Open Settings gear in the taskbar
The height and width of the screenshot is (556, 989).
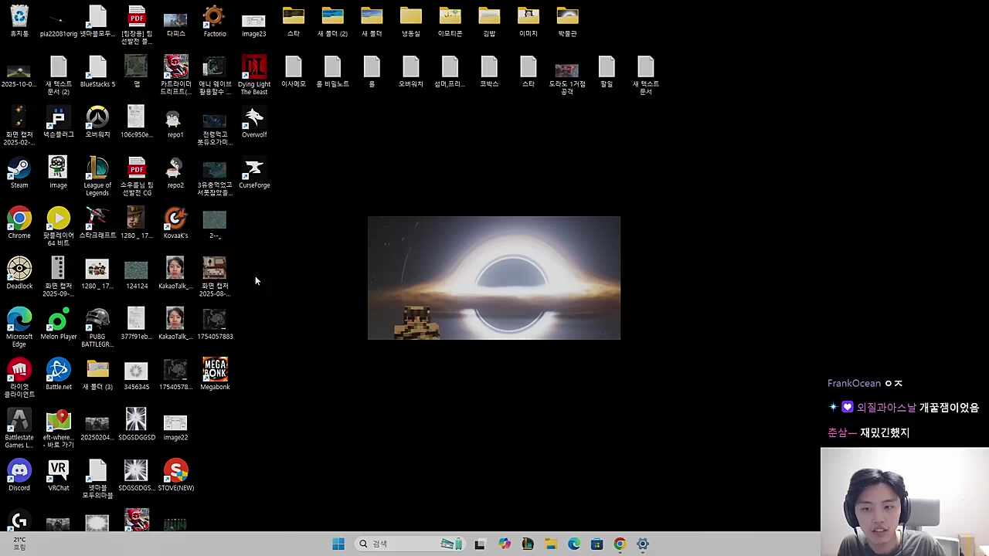coord(643,544)
